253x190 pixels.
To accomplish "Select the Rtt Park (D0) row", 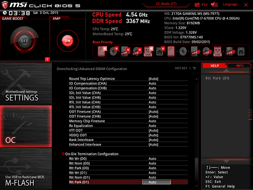I will (x=129, y=168).
